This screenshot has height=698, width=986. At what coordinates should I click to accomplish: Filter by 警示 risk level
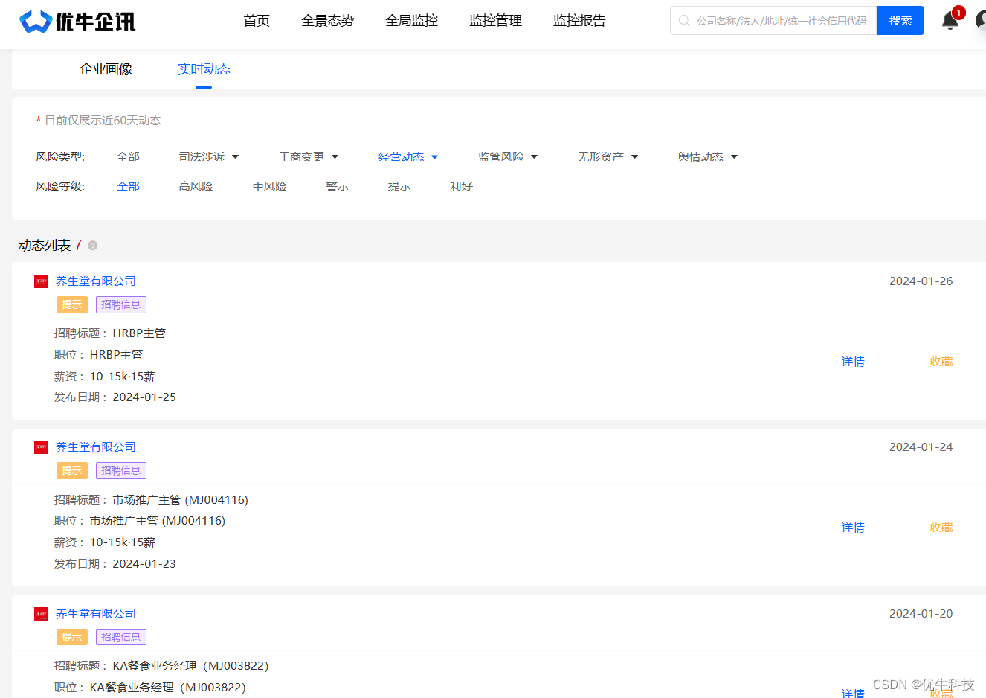point(337,187)
